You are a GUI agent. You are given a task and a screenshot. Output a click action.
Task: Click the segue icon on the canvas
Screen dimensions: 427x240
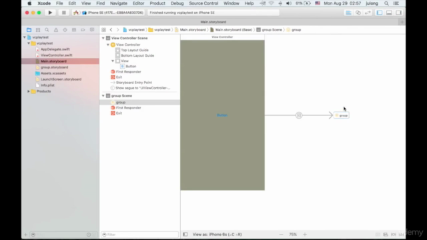pyautogui.click(x=299, y=115)
